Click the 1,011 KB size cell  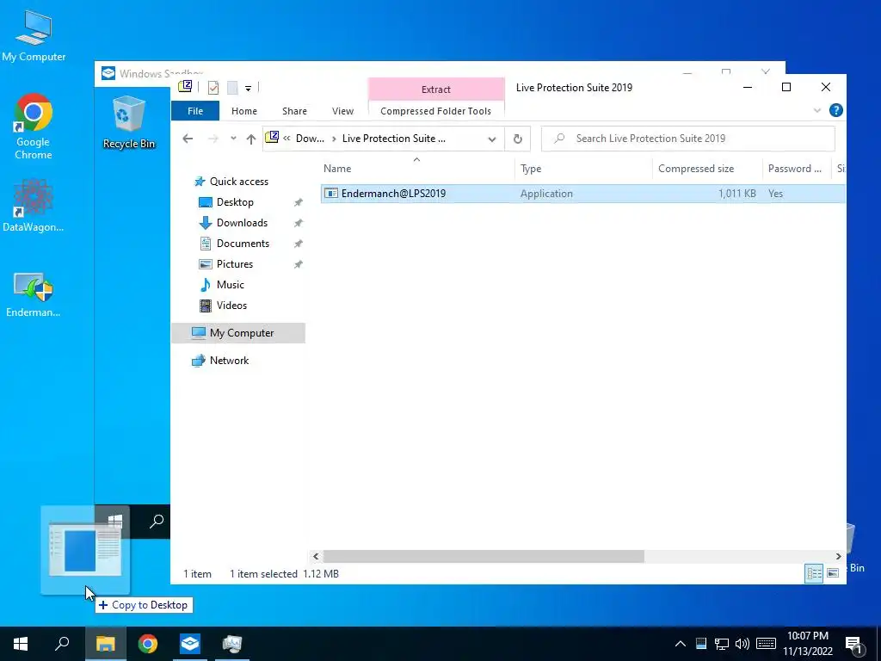tap(736, 194)
